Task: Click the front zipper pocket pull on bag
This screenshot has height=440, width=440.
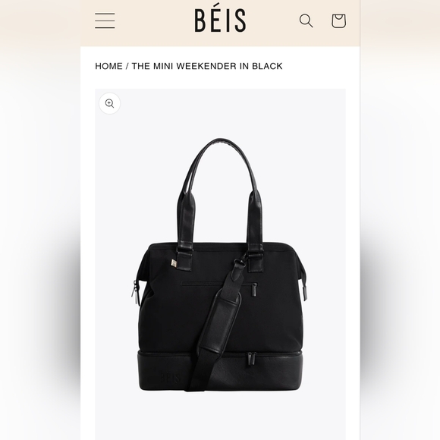Action: pyautogui.click(x=254, y=290)
